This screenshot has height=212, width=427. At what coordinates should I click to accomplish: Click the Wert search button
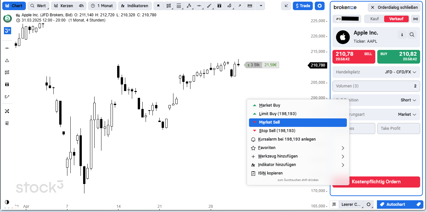coord(38,6)
